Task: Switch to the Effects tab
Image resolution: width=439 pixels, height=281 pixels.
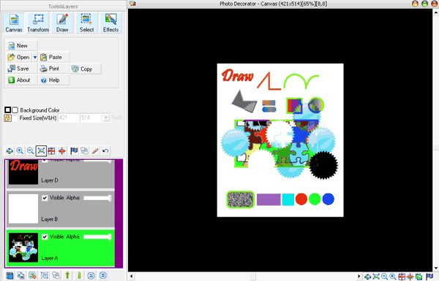Action: 111,23
